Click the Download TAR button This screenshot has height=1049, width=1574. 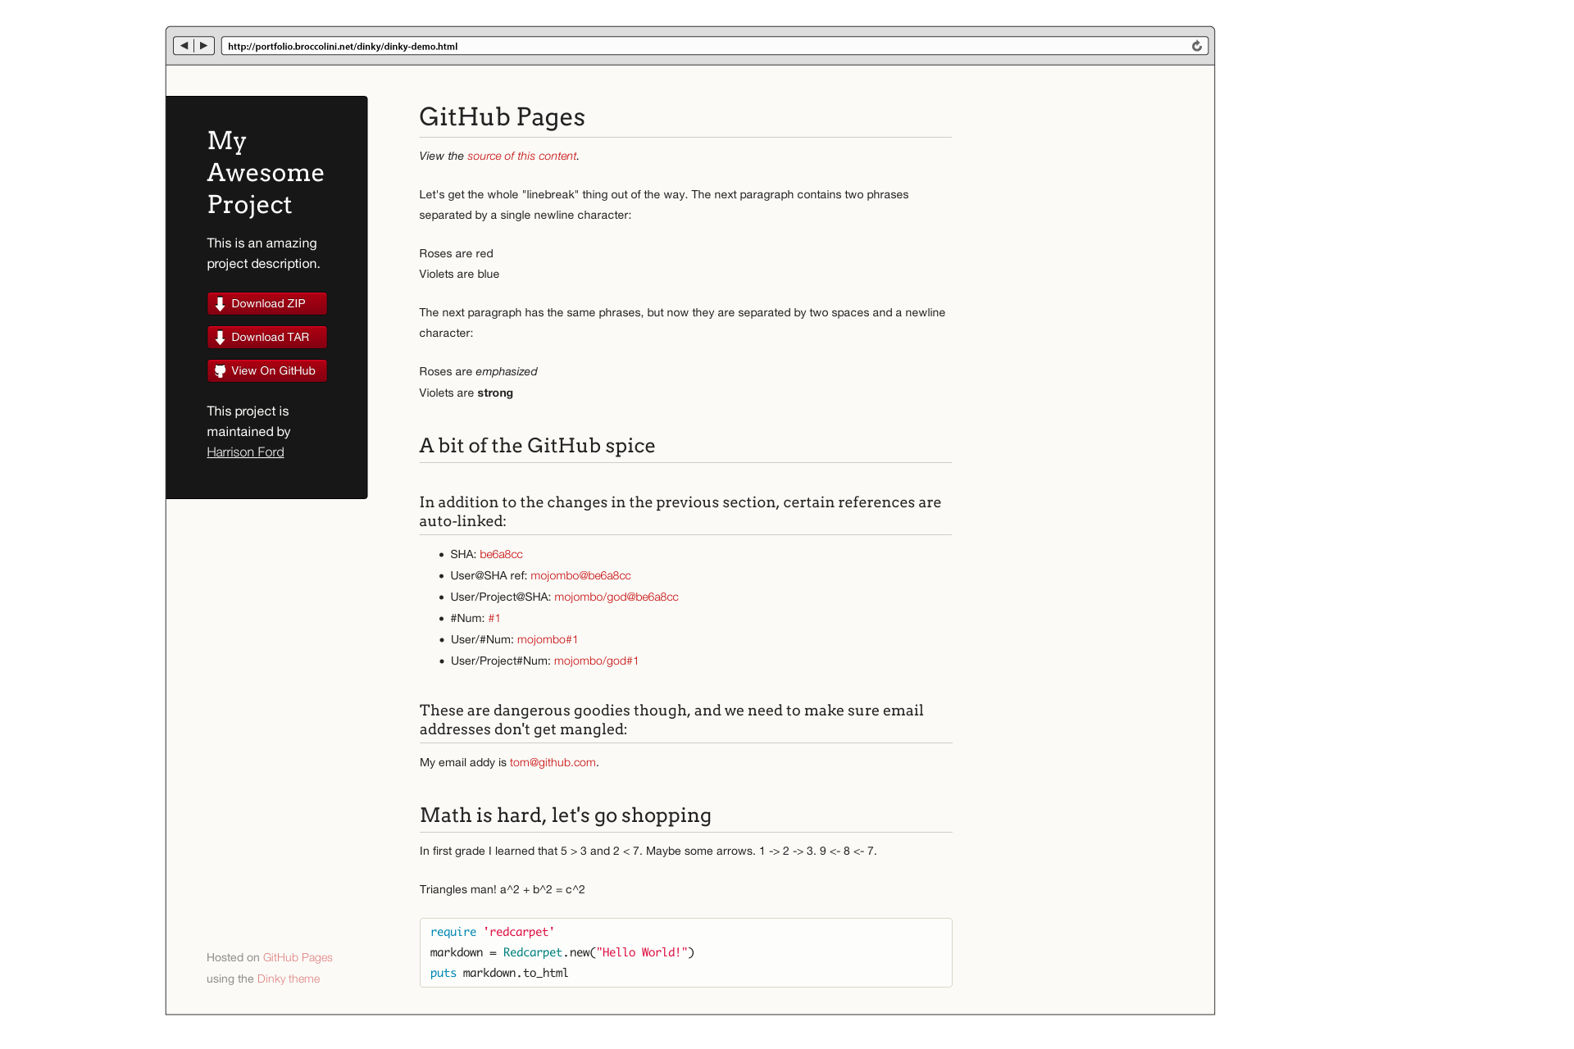(x=267, y=337)
